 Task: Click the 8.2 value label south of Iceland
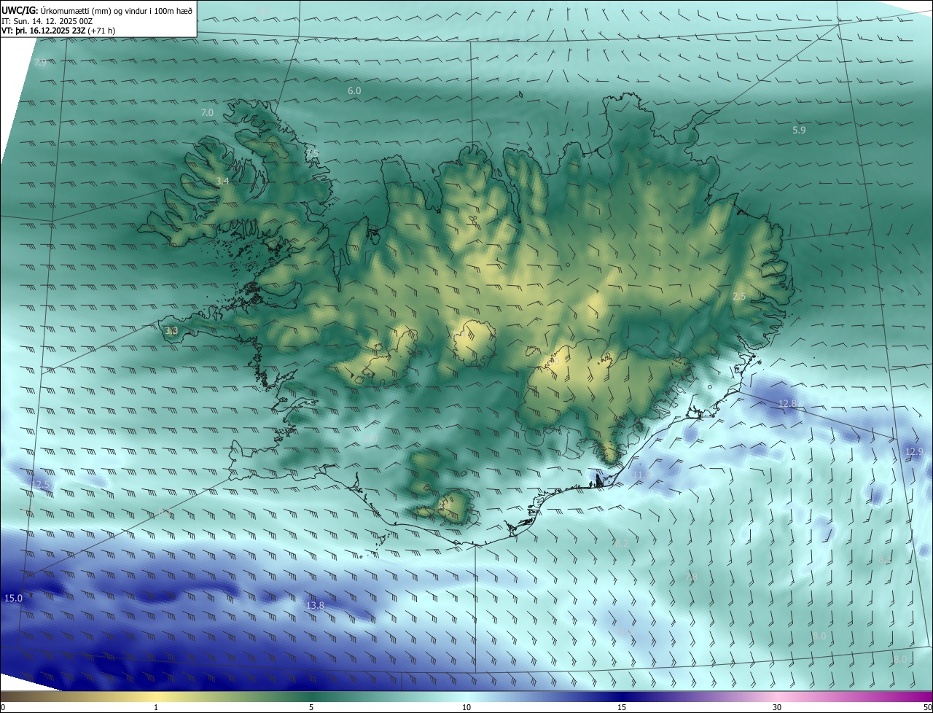click(621, 544)
